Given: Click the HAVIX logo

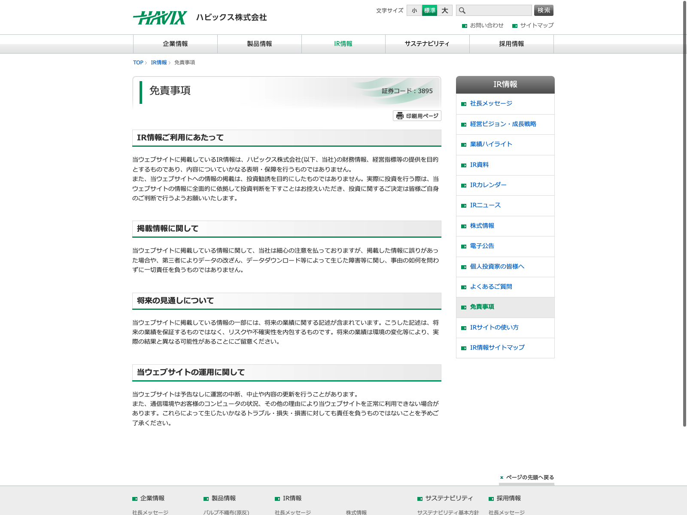Looking at the screenshot, I should click(x=160, y=18).
